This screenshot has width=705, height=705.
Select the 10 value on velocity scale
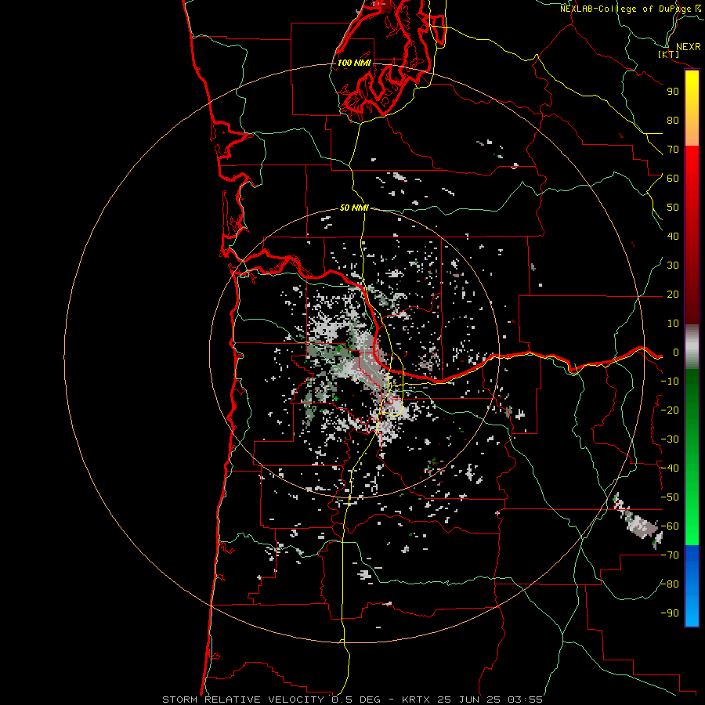673,324
